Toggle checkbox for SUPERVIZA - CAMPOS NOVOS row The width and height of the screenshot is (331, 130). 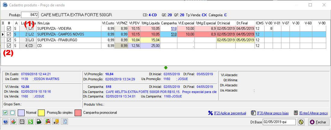[x=9, y=34]
